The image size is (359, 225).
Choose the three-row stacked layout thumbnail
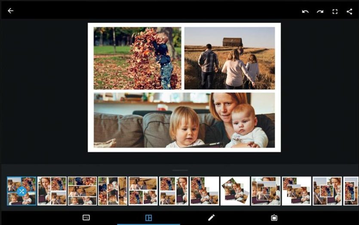coord(82,191)
